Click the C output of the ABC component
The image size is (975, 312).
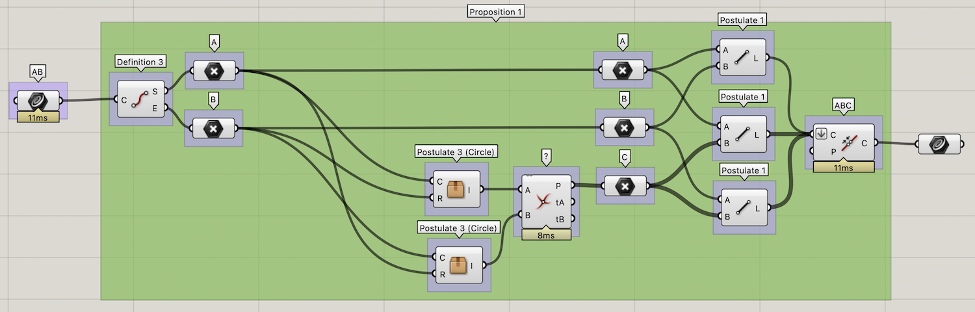[864, 144]
